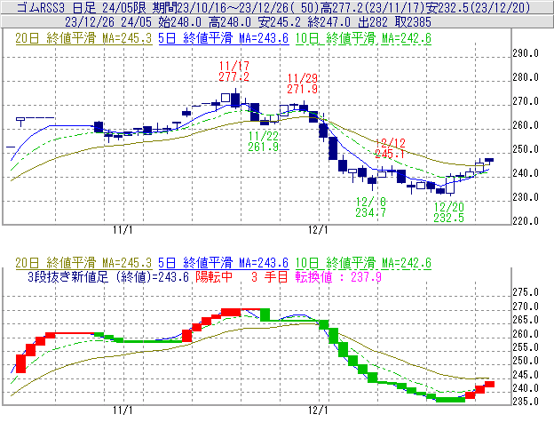Screen dimensions: 554x422
Task: Click the 出282 volume value
Action: pos(373,22)
